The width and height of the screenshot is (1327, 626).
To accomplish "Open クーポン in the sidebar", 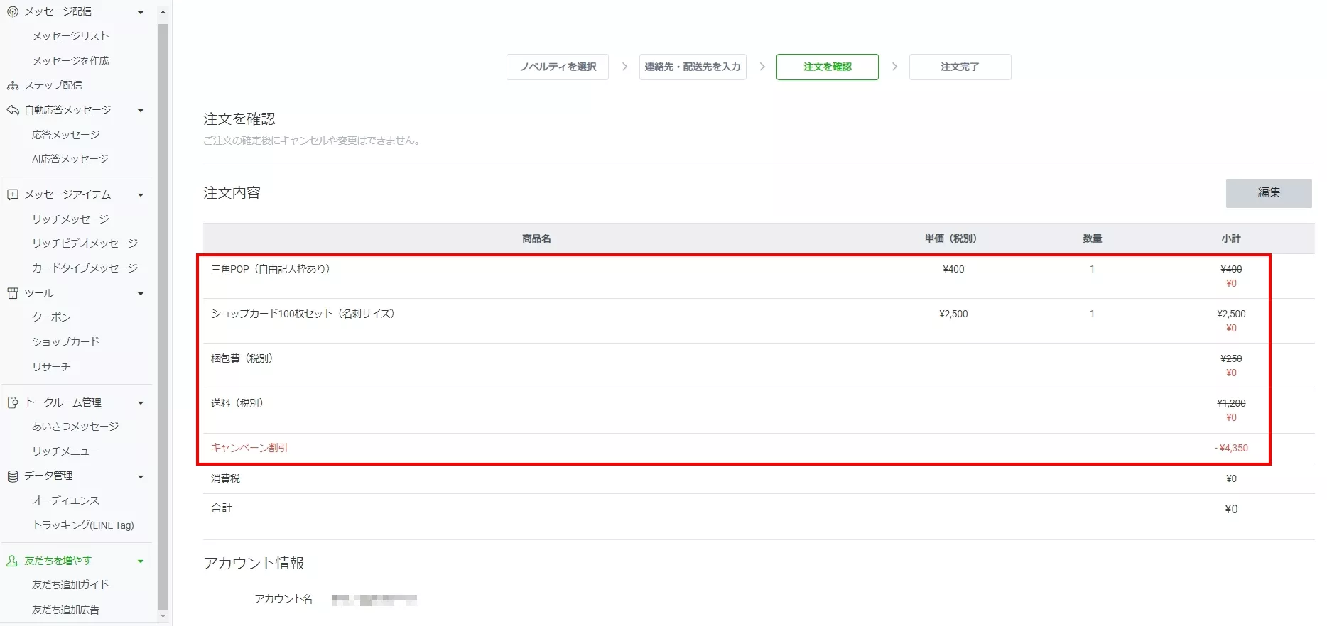I will pos(51,317).
